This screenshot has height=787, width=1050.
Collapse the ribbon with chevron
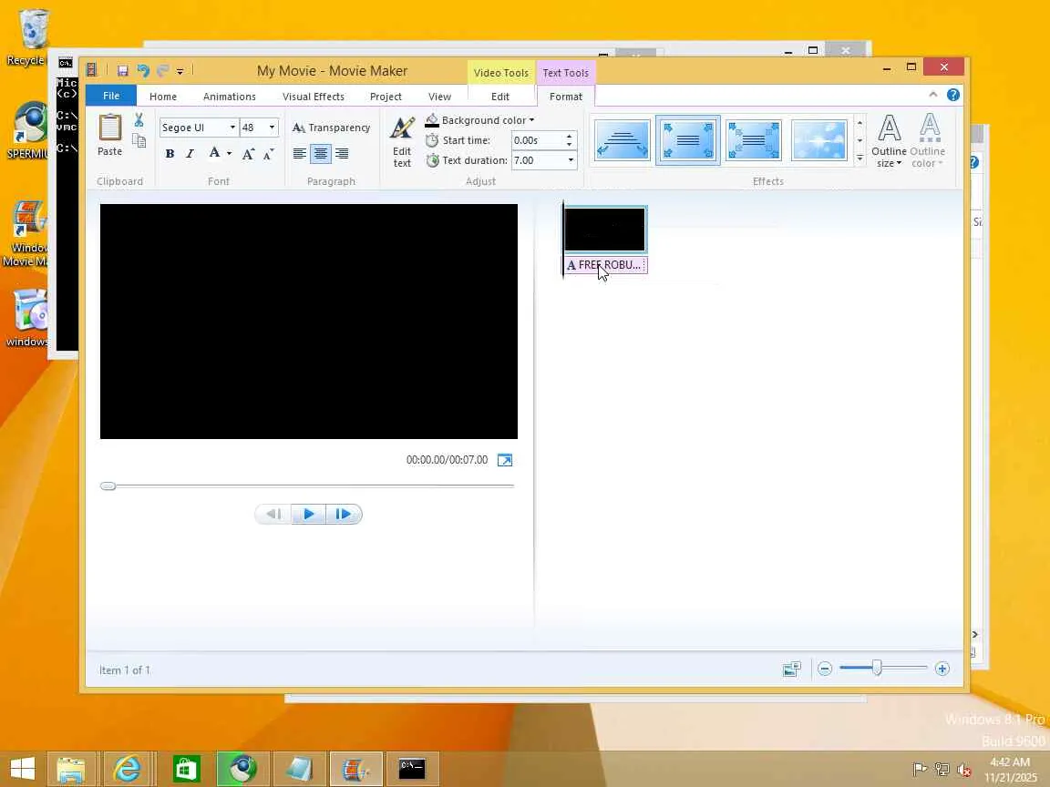click(932, 95)
